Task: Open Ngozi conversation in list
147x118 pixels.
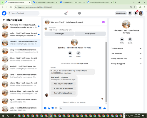Action: [x=21, y=101]
